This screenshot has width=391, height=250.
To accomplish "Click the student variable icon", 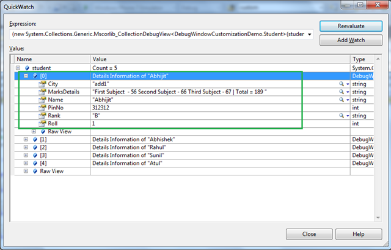I will pos(27,68).
